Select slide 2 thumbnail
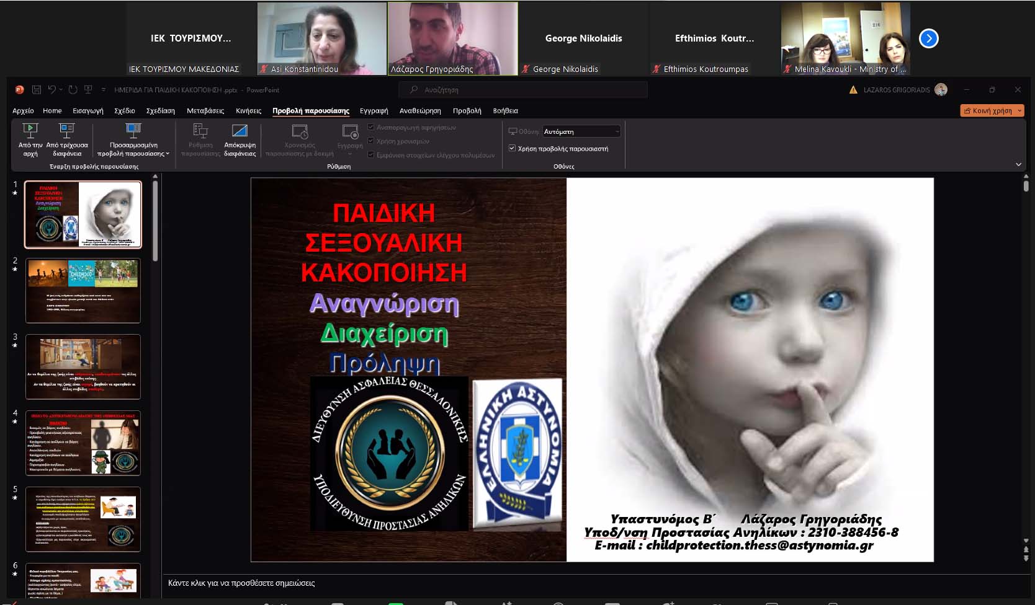This screenshot has height=605, width=1035. 83,291
